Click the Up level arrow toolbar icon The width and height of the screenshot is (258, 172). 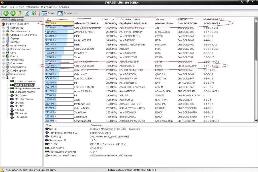pyautogui.click(x=20, y=13)
